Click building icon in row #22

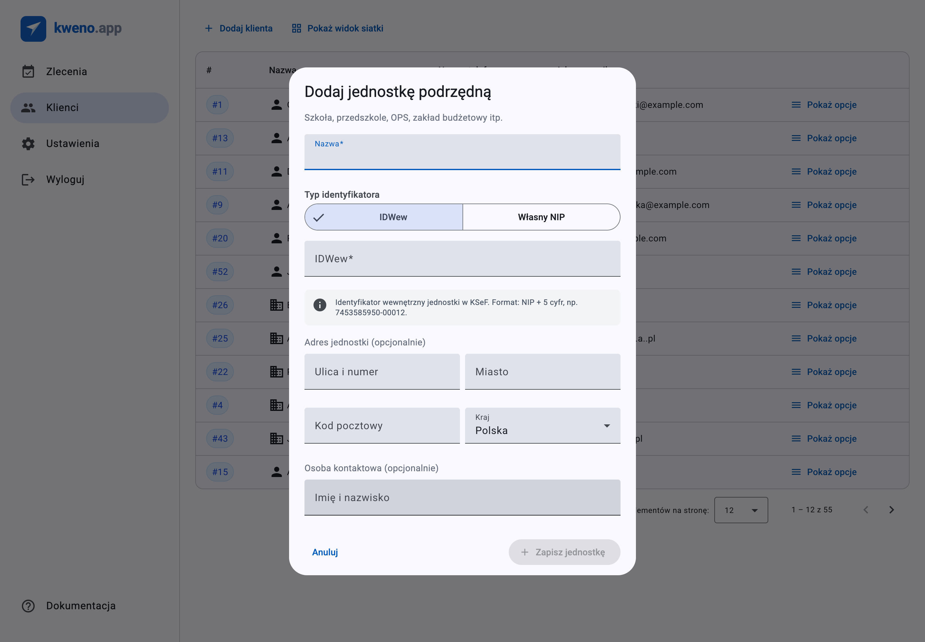click(277, 372)
